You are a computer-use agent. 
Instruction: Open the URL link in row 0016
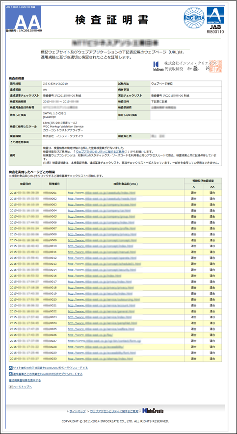click(x=95, y=276)
